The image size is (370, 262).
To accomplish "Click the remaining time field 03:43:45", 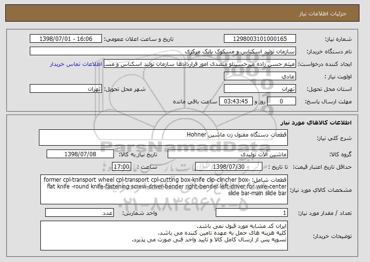I will pyautogui.click(x=236, y=101).
